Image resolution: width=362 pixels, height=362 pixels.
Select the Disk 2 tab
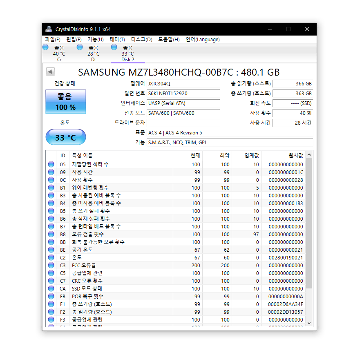pos(127,54)
